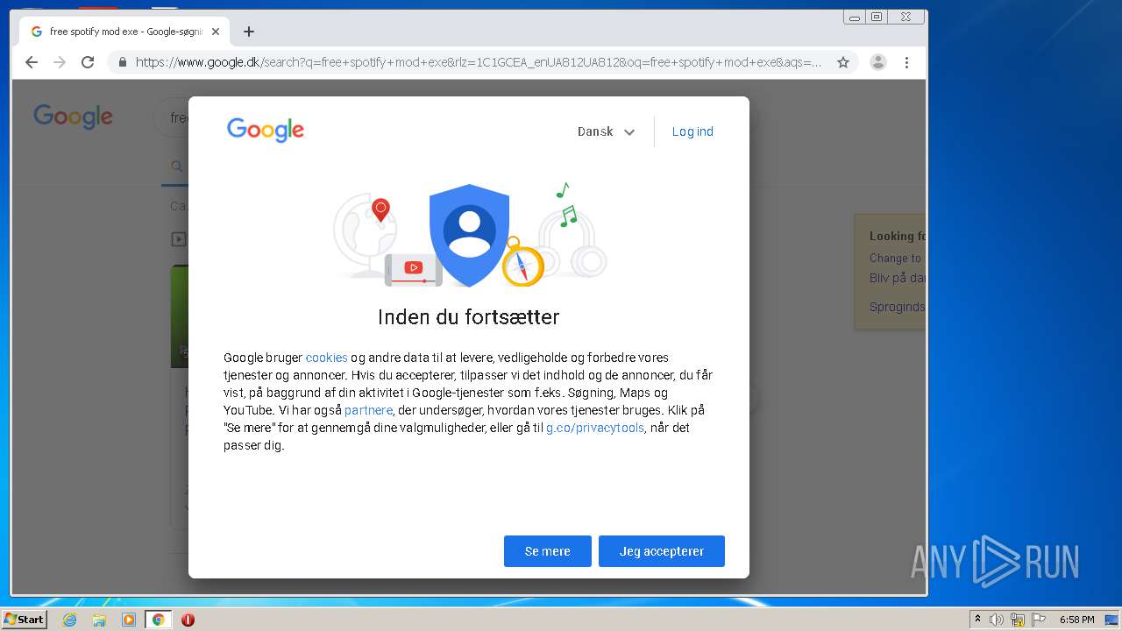Open the partnere link
1122x631 pixels.
(368, 410)
